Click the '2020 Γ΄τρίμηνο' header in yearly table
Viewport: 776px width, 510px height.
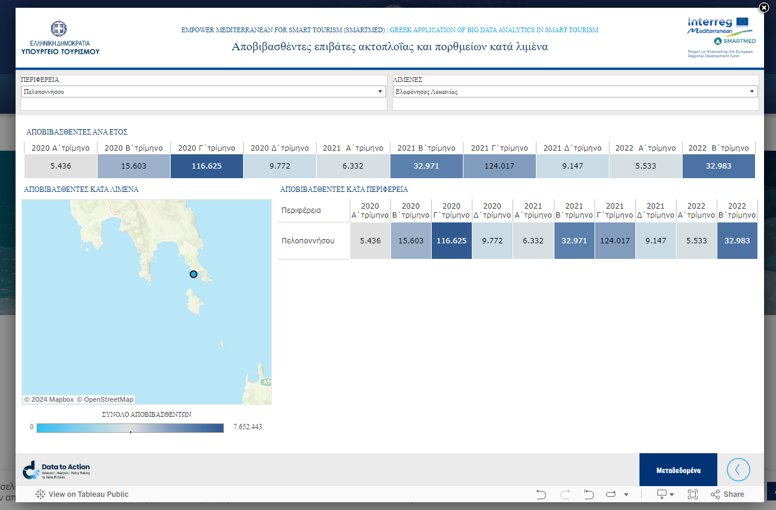(x=207, y=148)
